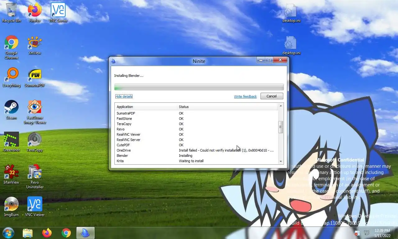
Task: Select the SumatraPDF row in list
Action: 196,113
